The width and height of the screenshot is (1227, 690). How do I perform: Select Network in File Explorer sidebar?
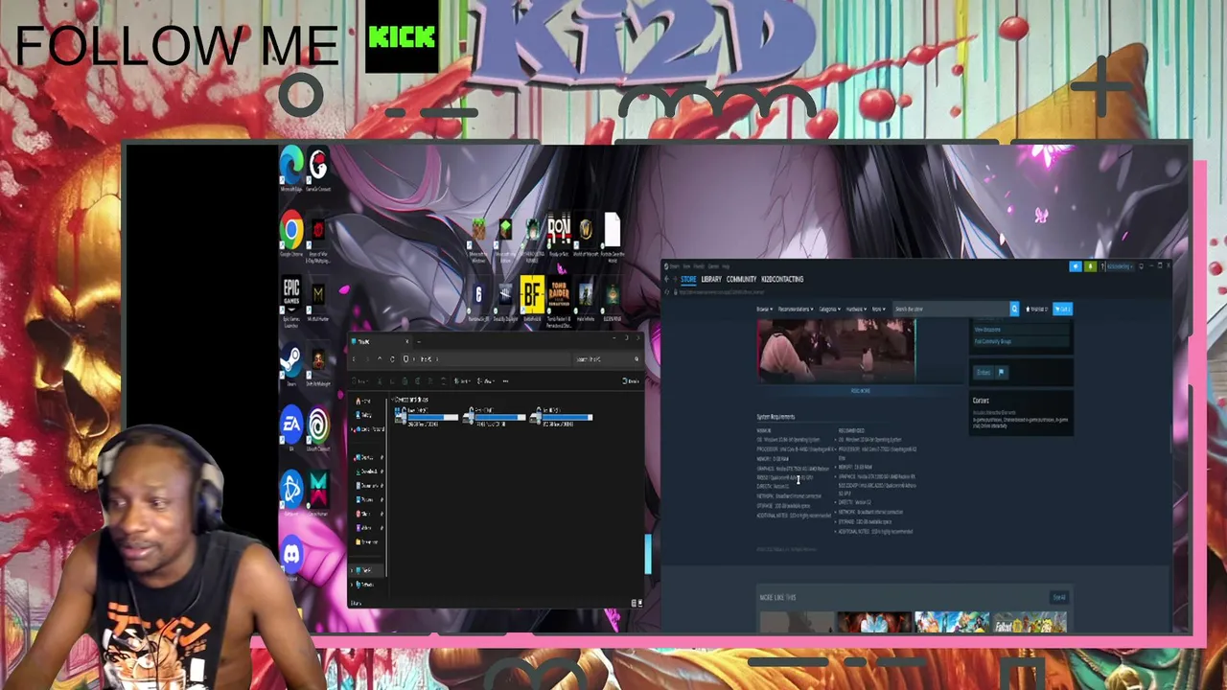coord(365,584)
